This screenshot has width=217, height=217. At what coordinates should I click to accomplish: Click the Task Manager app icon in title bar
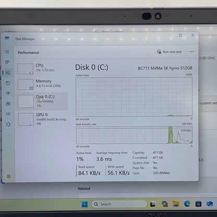(x=7, y=38)
